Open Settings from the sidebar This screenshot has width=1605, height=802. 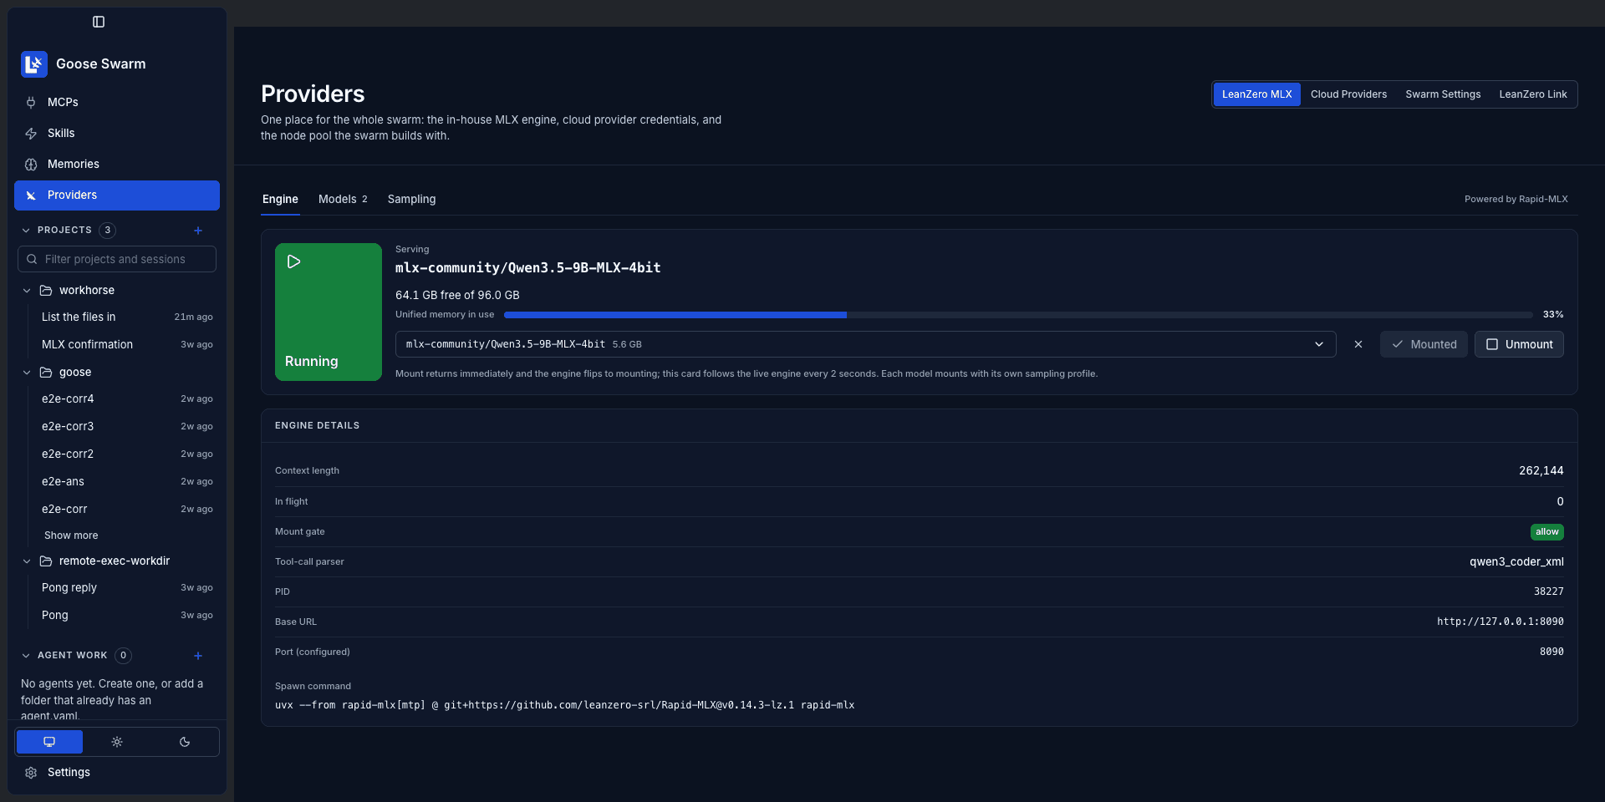point(117,773)
